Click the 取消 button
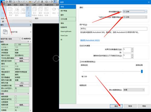Viewport: 151px width, 112px height. (130, 106)
